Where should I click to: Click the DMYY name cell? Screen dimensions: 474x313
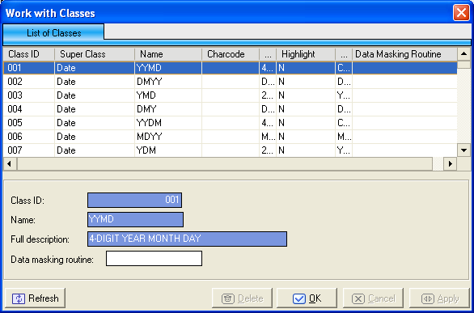[x=168, y=82]
